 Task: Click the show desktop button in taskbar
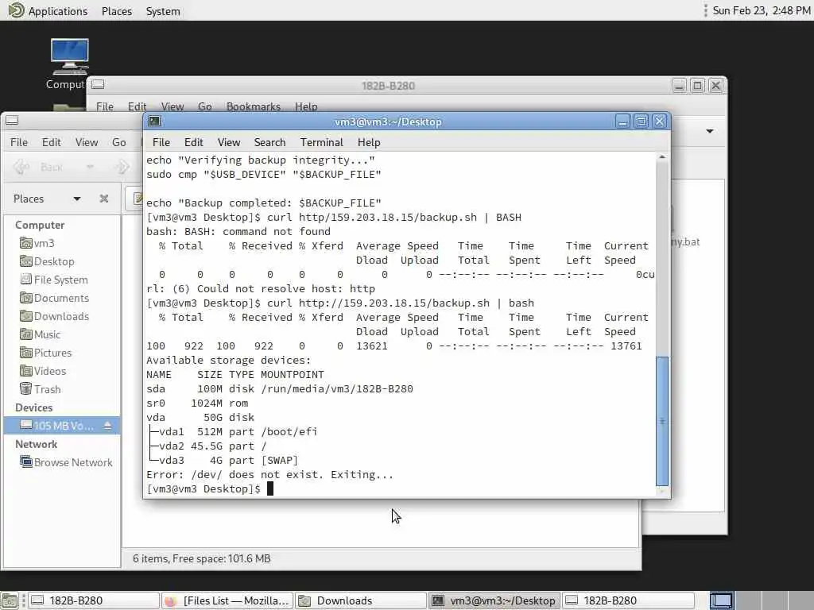click(x=10, y=600)
